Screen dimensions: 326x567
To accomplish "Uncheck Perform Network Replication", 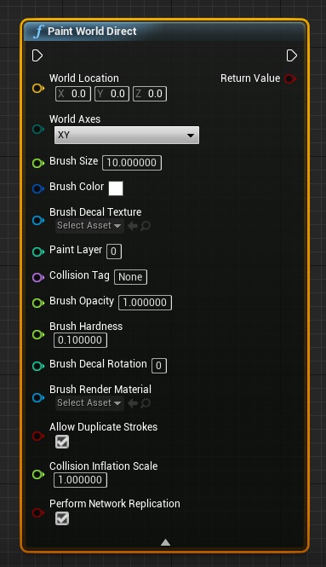I will click(x=62, y=518).
